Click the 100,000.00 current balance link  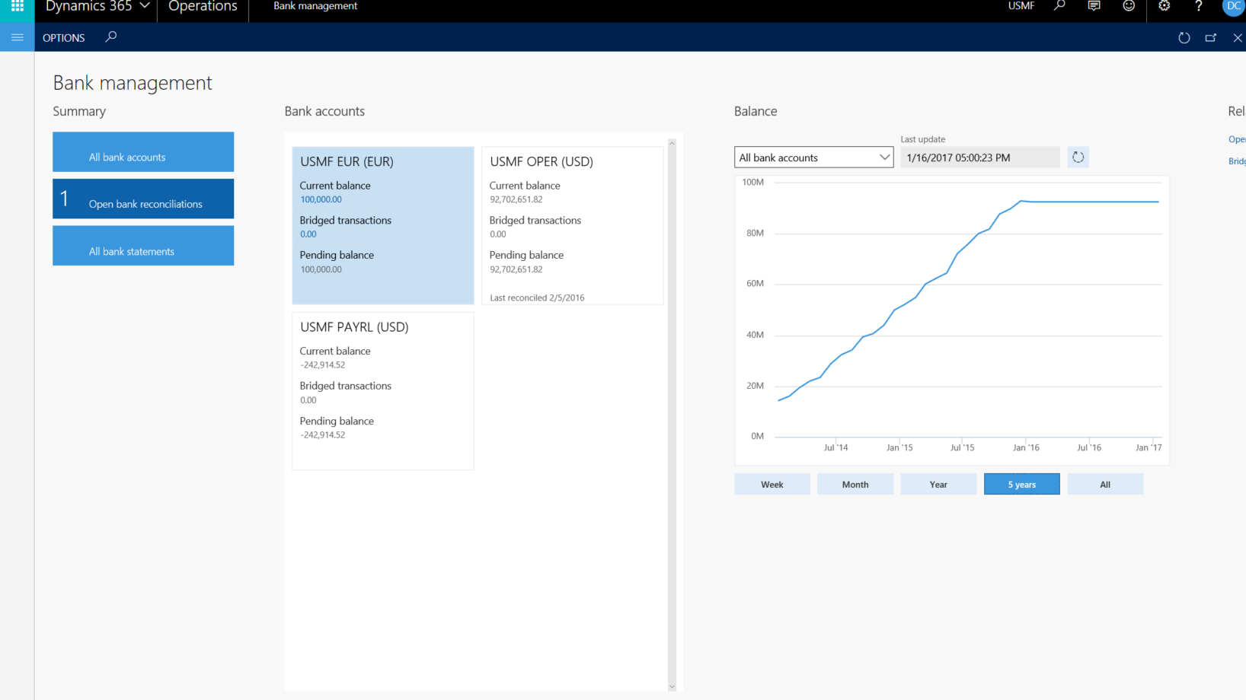(321, 199)
